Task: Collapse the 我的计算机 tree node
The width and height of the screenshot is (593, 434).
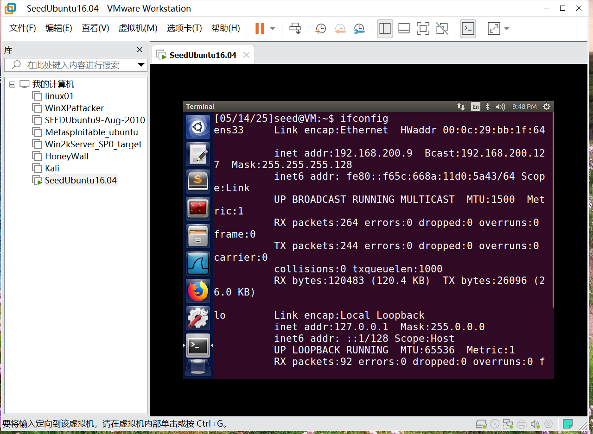Action: (12, 84)
